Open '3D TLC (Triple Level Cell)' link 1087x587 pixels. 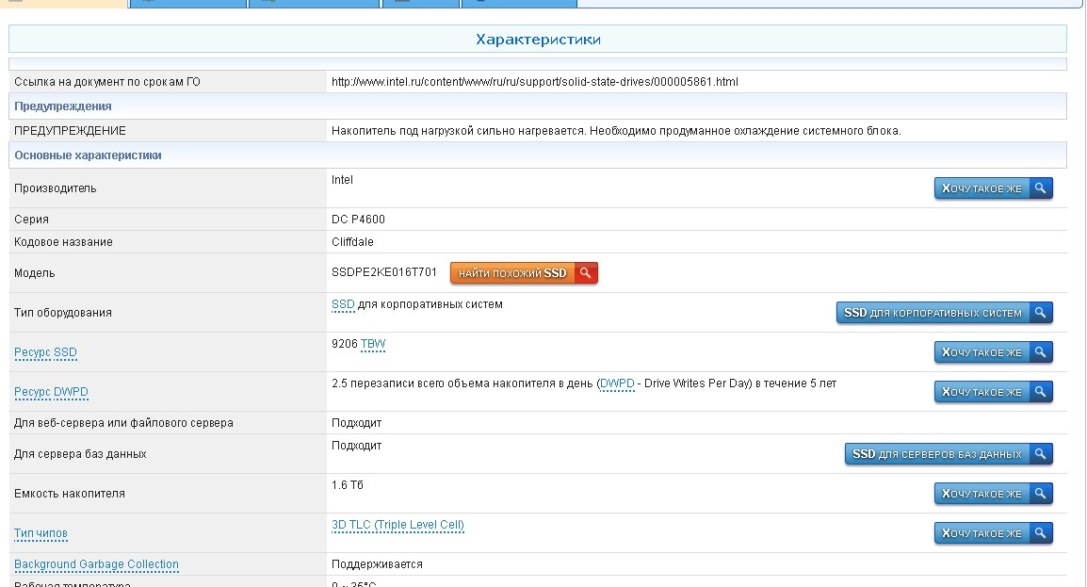[x=397, y=525]
